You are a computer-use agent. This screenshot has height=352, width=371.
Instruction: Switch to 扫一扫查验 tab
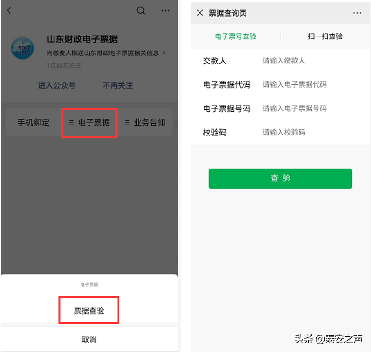click(326, 36)
